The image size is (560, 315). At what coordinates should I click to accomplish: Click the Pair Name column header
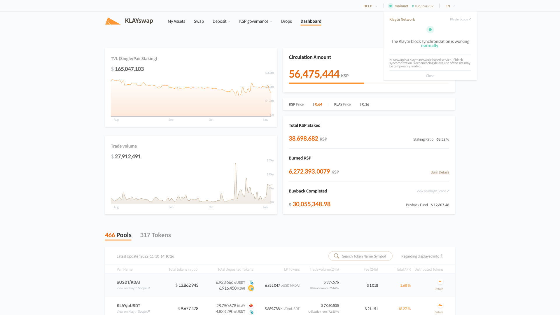(125, 269)
